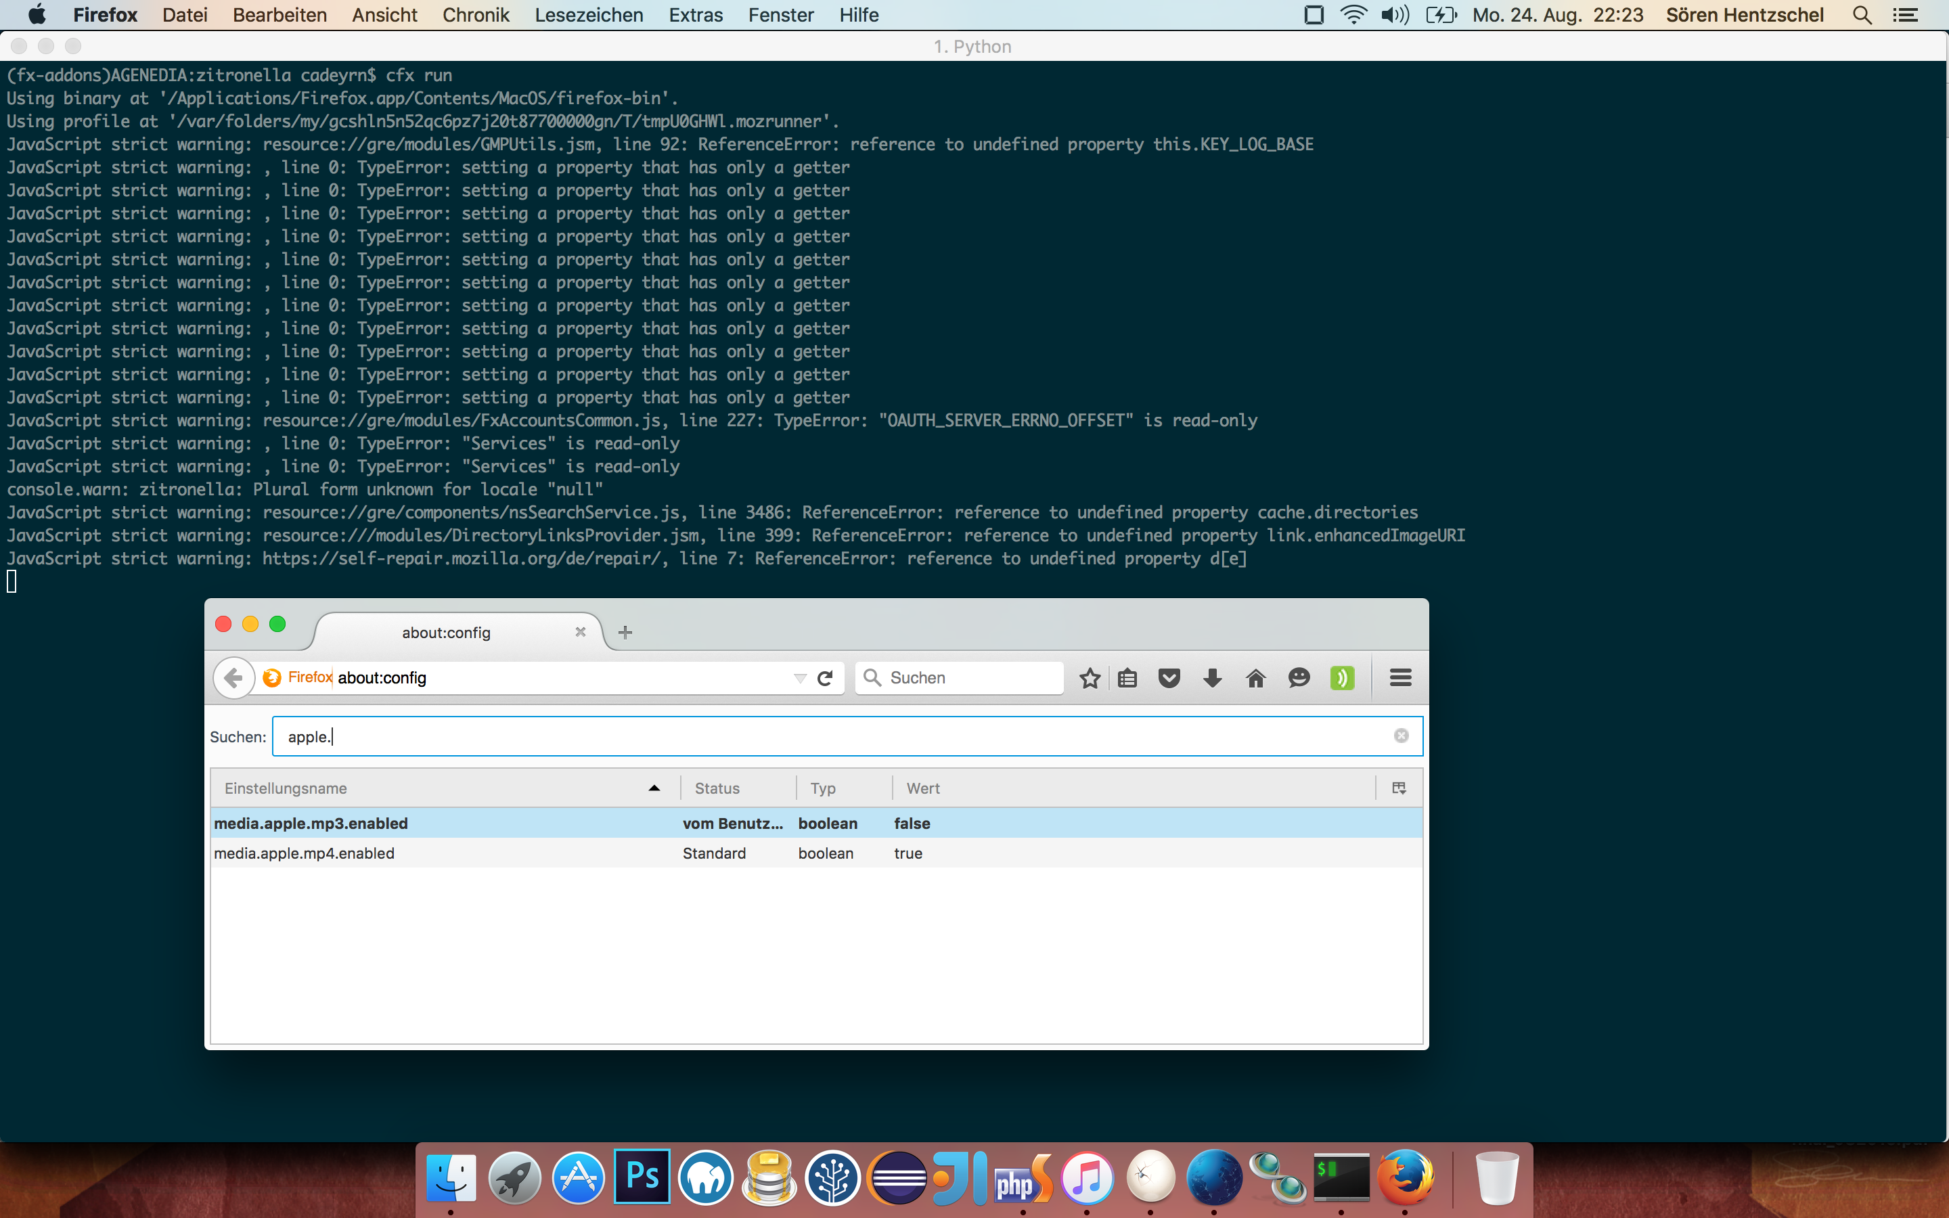Viewport: 1949px width, 1218px height.
Task: Open the column picker in table header
Action: [x=1399, y=788]
